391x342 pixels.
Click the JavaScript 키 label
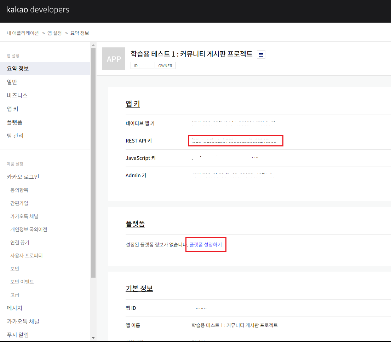140,158
